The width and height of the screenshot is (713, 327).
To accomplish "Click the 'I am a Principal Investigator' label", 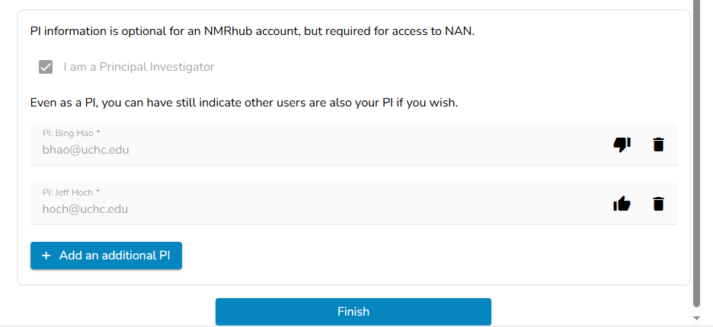I will (x=139, y=67).
